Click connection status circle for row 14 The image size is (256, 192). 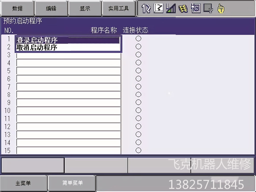coord(139,142)
